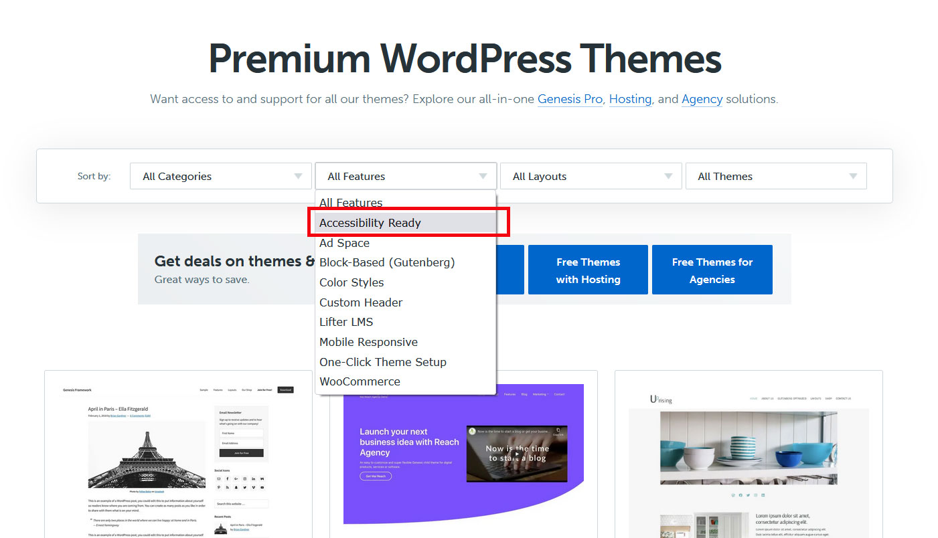Select Mobile Responsive option
938x538 pixels.
coord(405,342)
